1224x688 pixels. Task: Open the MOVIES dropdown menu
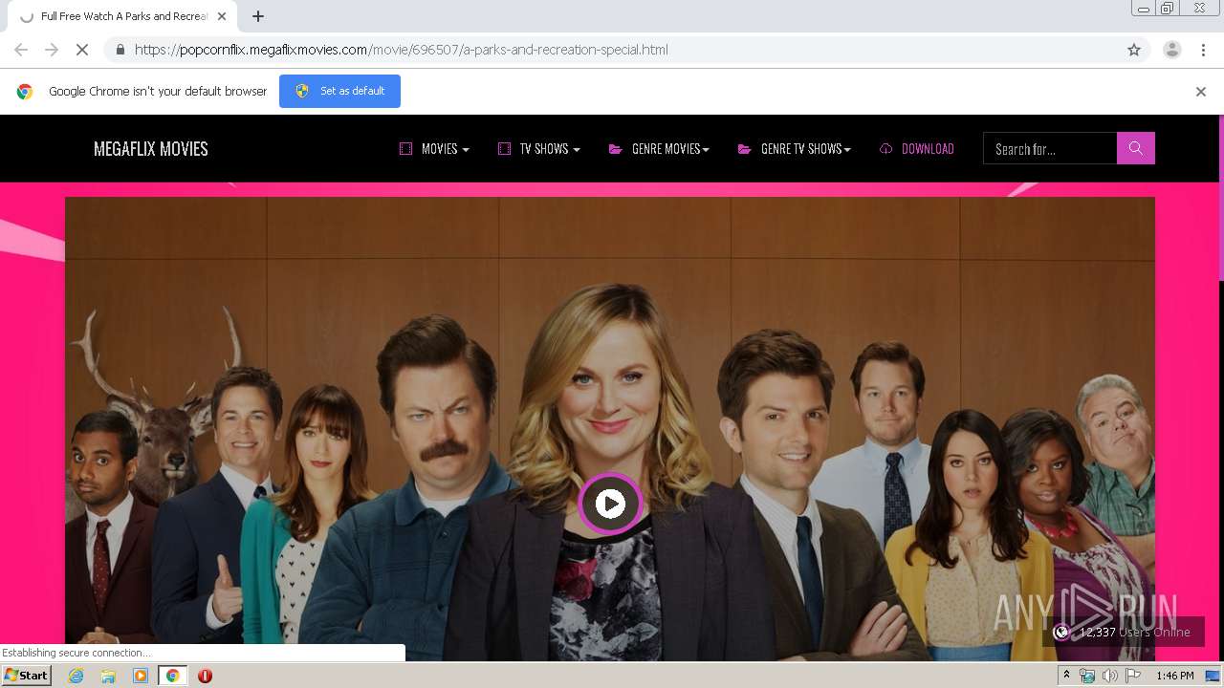(x=434, y=148)
